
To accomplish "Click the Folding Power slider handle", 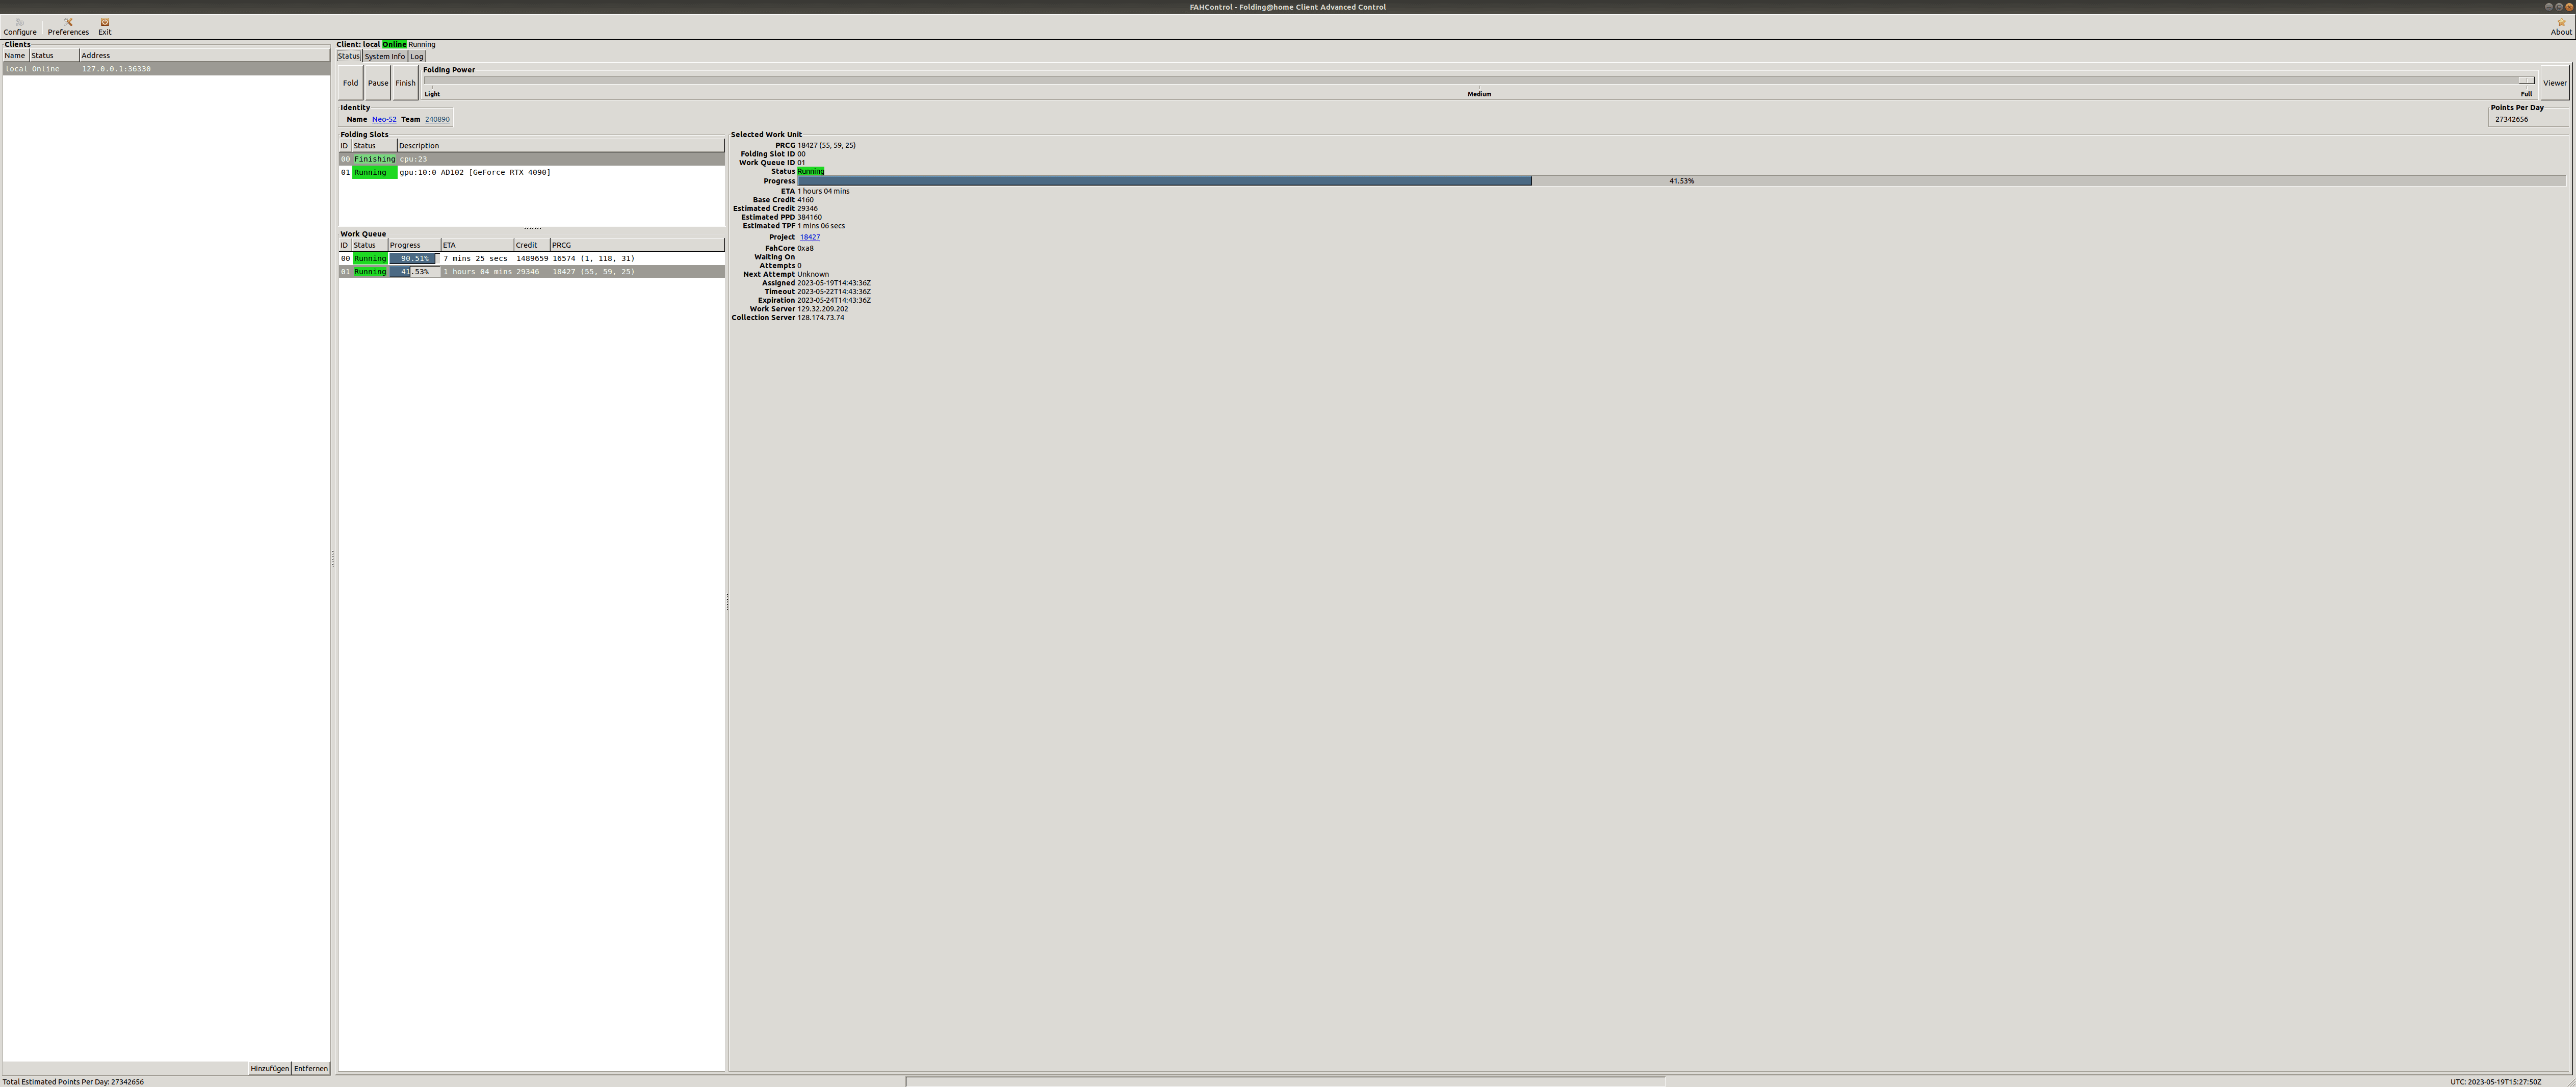I will 2525,80.
